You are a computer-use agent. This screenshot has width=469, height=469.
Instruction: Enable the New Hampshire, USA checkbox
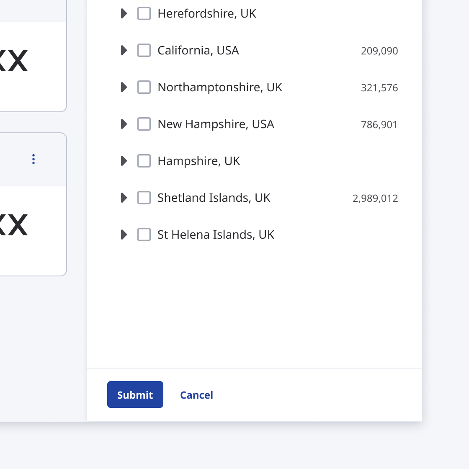144,124
